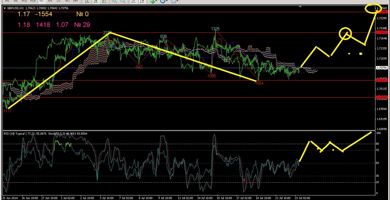Click the Chart Shift toolbar icon

[142, 1]
